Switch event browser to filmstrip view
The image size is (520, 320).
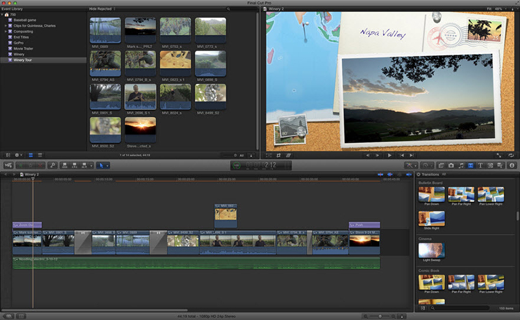tap(30, 155)
